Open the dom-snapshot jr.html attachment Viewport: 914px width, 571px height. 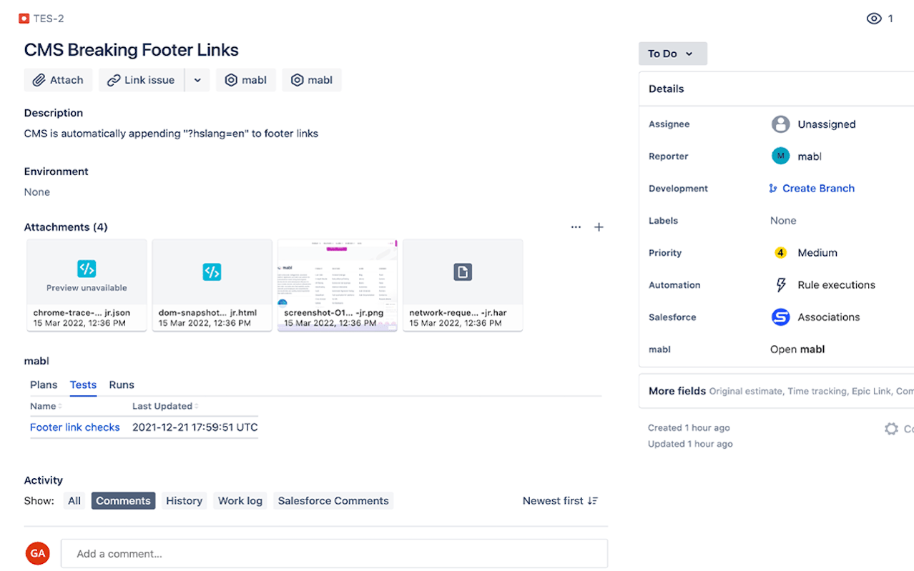click(212, 285)
